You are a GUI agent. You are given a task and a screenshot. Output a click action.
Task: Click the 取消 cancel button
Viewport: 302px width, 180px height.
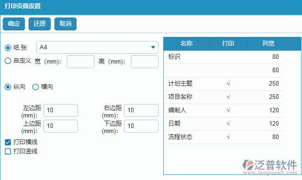(x=65, y=24)
